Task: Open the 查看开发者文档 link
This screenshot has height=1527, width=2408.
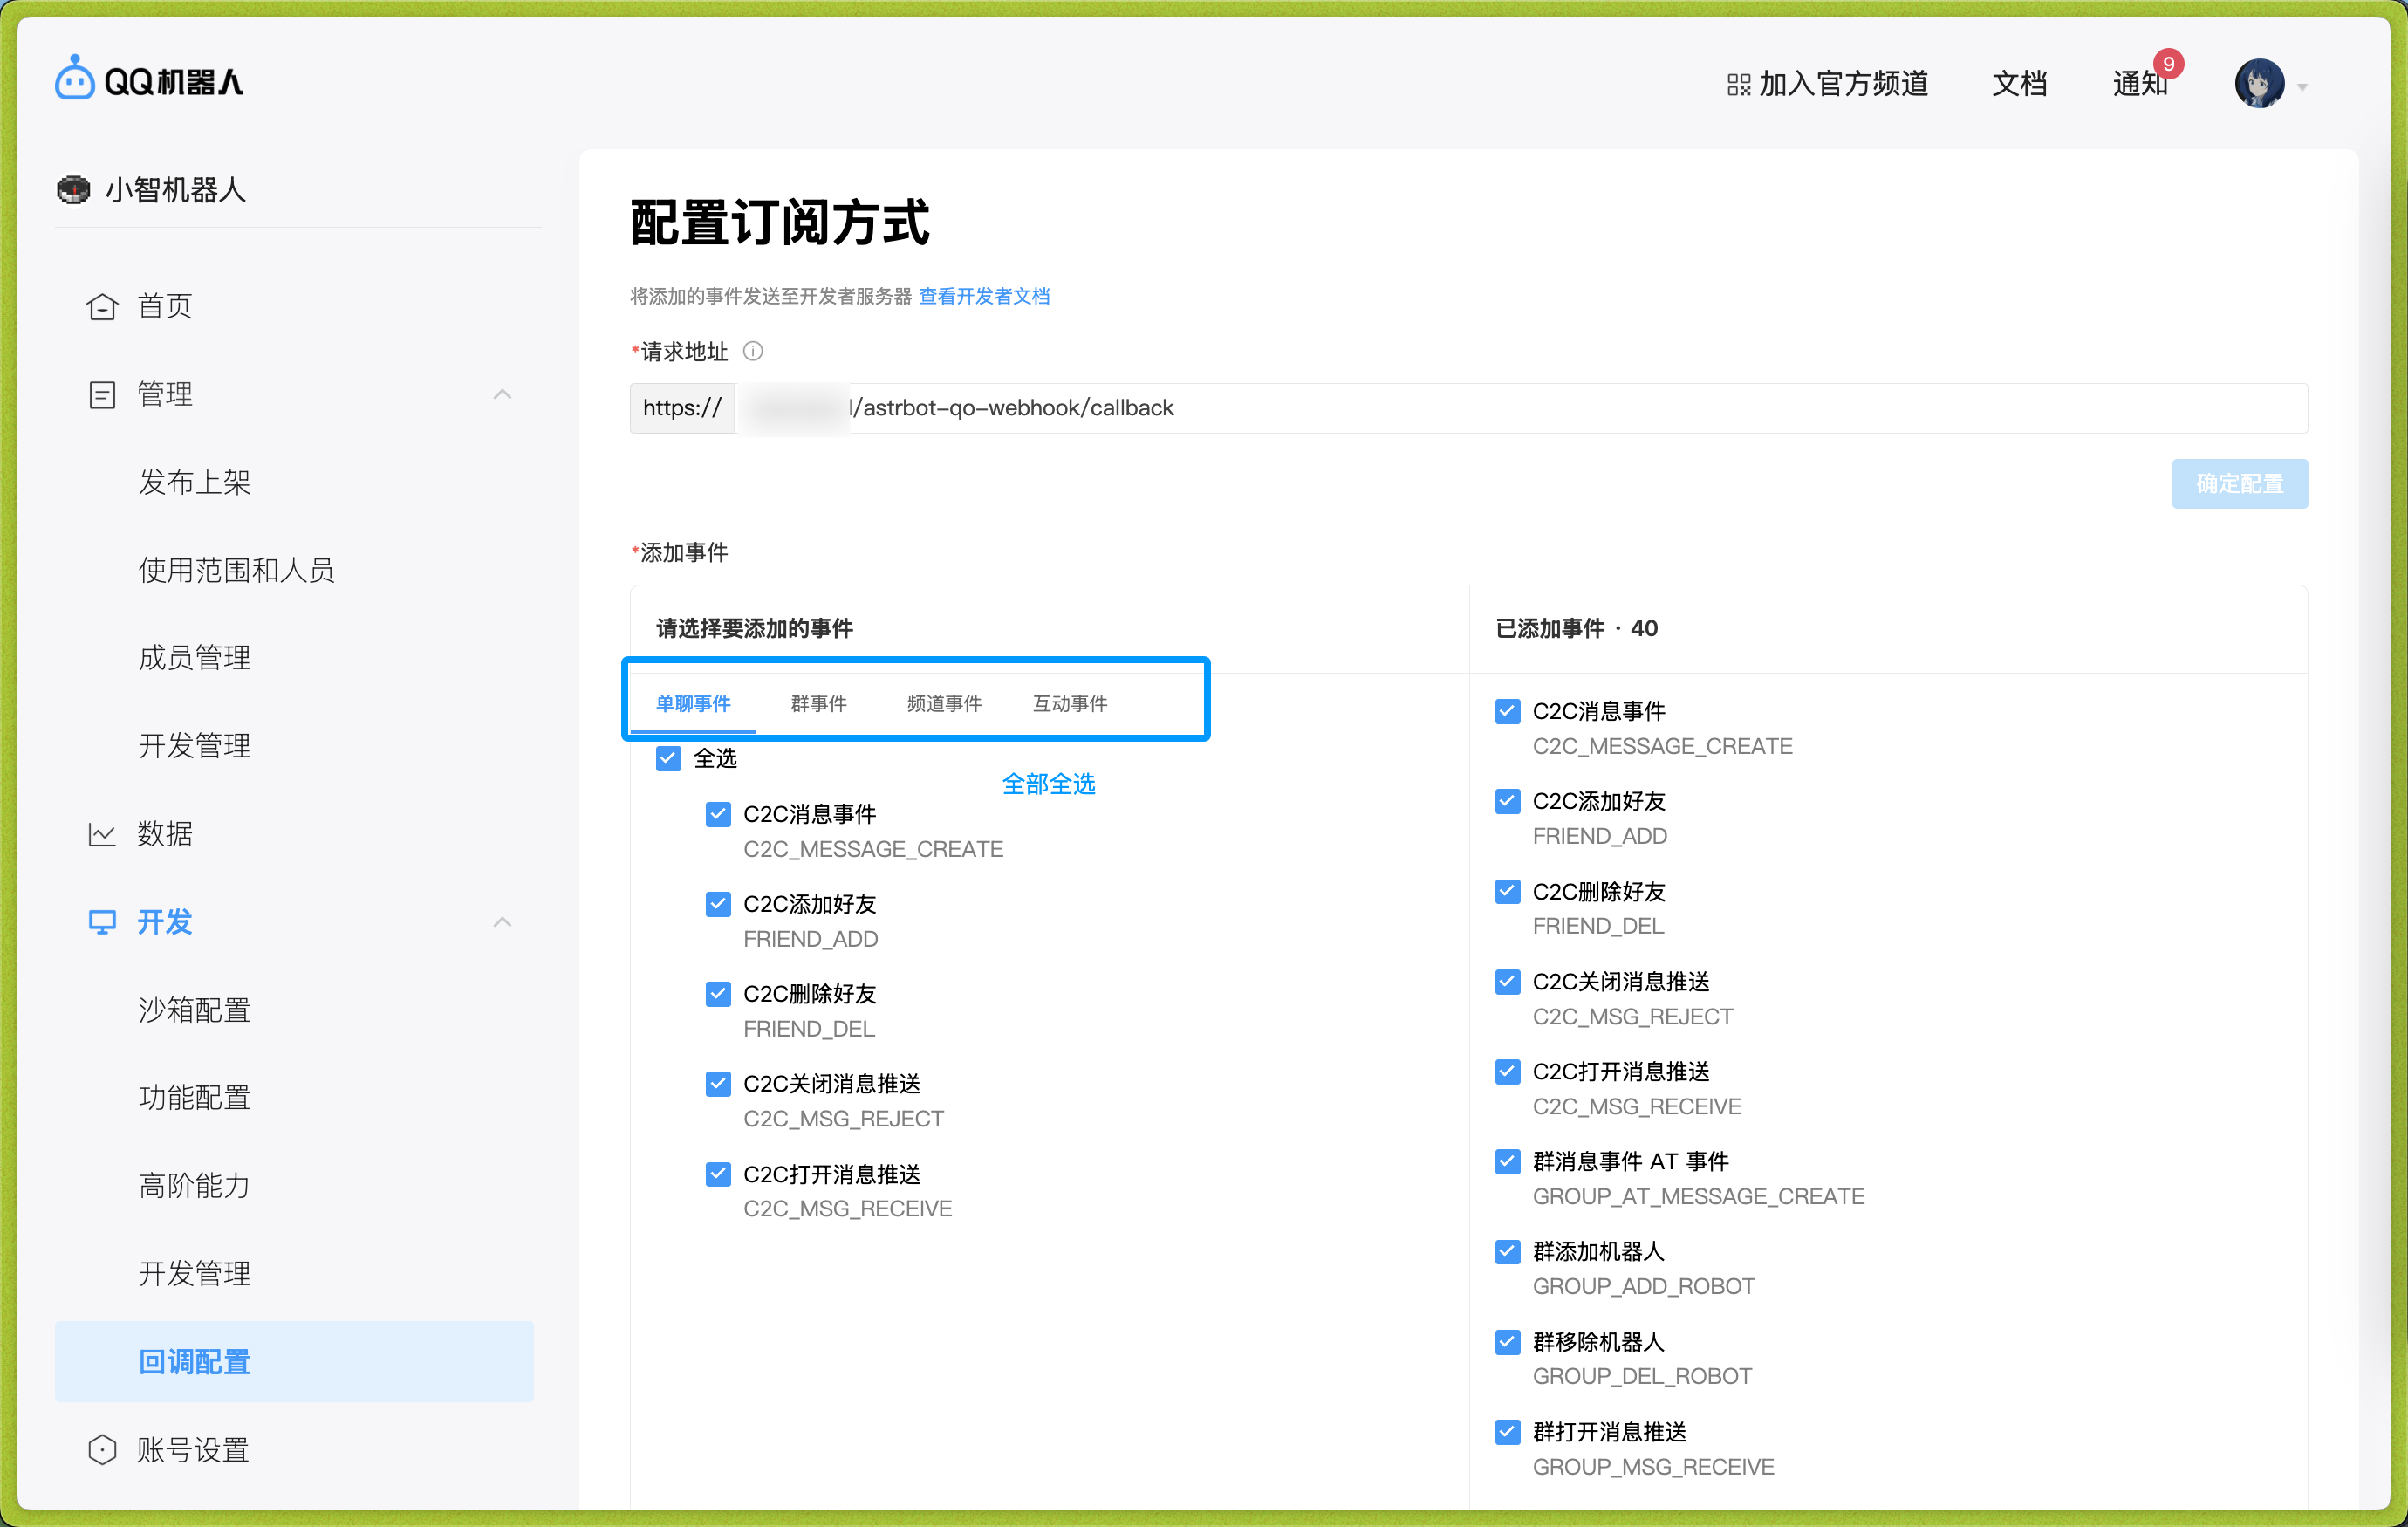Action: click(x=984, y=296)
